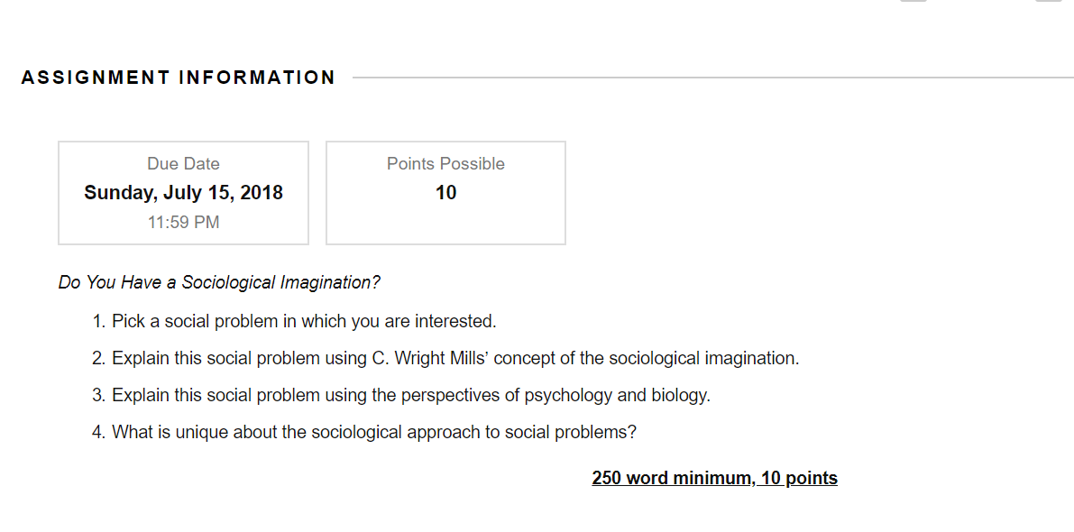Click the underlined 10 points text
1074x532 pixels.
(x=799, y=478)
